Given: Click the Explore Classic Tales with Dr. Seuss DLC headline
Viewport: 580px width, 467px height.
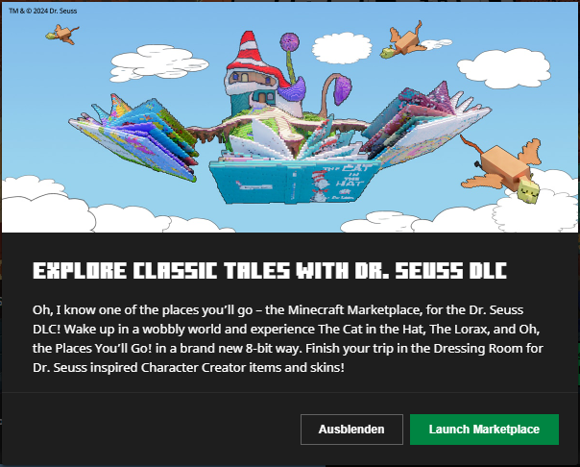Looking at the screenshot, I should coord(270,271).
